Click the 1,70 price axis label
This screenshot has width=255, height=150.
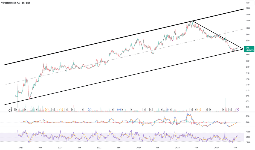point(248,79)
